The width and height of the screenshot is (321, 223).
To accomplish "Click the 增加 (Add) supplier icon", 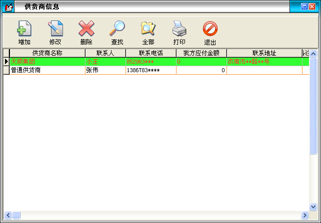I will pos(24,29).
